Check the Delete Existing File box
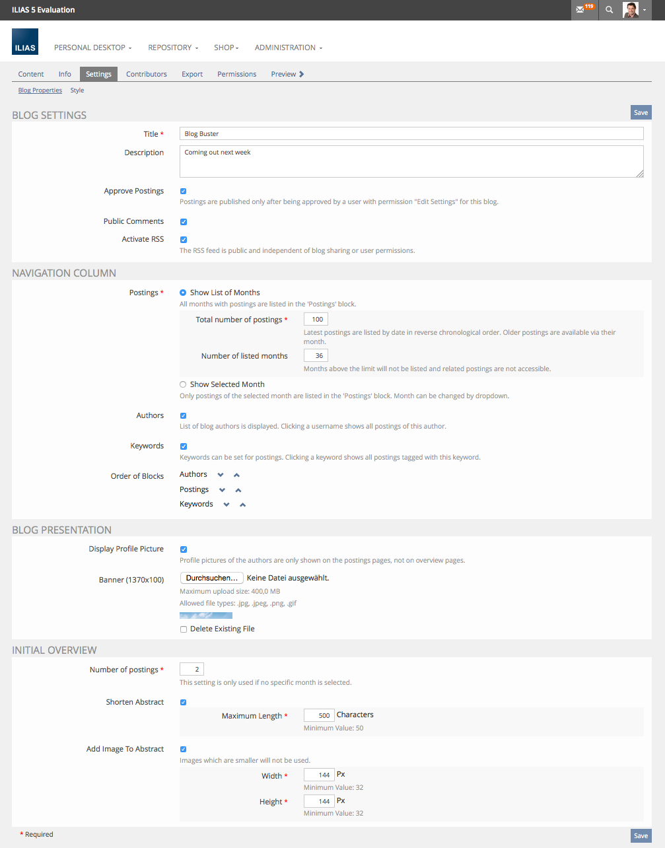 [184, 629]
